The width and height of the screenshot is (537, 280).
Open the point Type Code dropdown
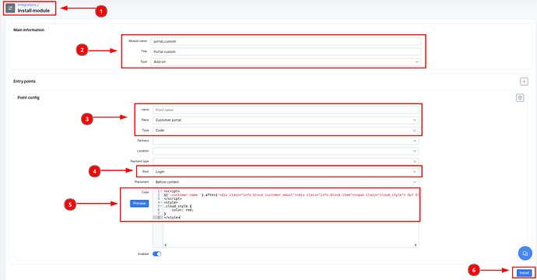click(x=286, y=131)
